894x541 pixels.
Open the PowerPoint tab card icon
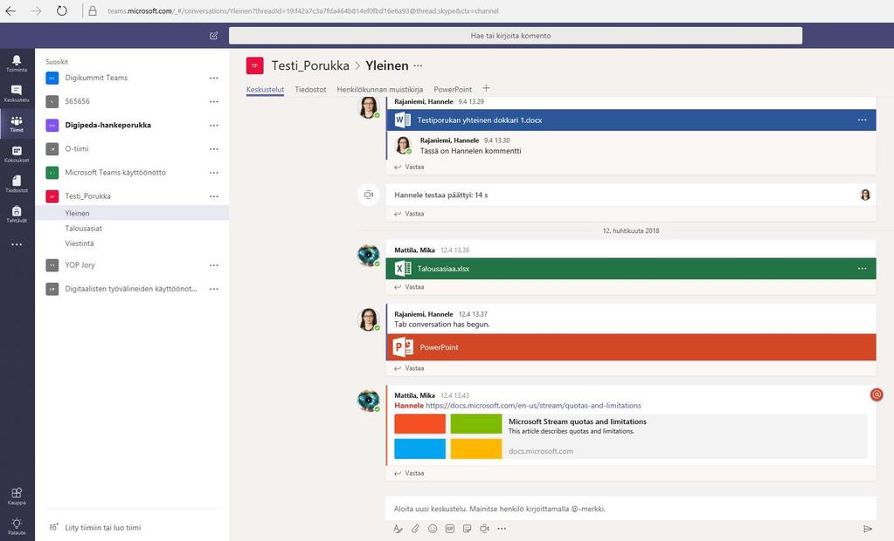click(x=403, y=346)
